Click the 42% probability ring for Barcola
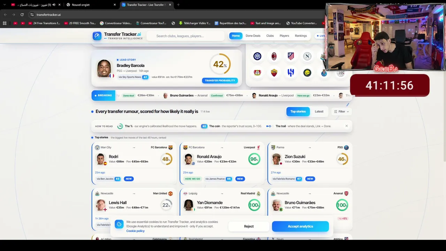 [220, 64]
